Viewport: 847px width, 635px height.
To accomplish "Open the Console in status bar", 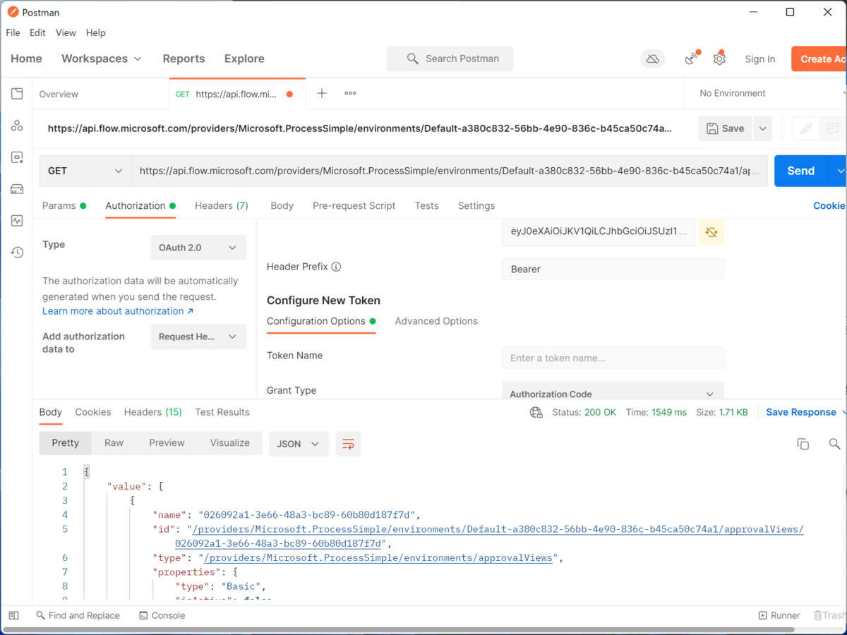I will point(162,615).
